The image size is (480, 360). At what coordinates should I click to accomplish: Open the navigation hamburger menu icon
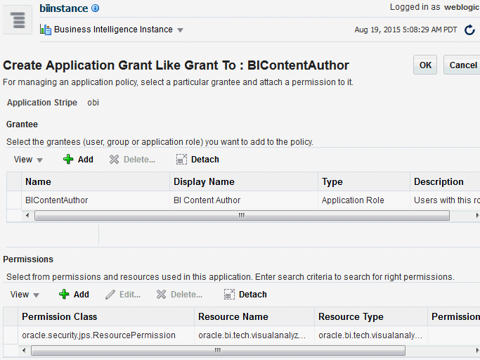click(x=18, y=20)
